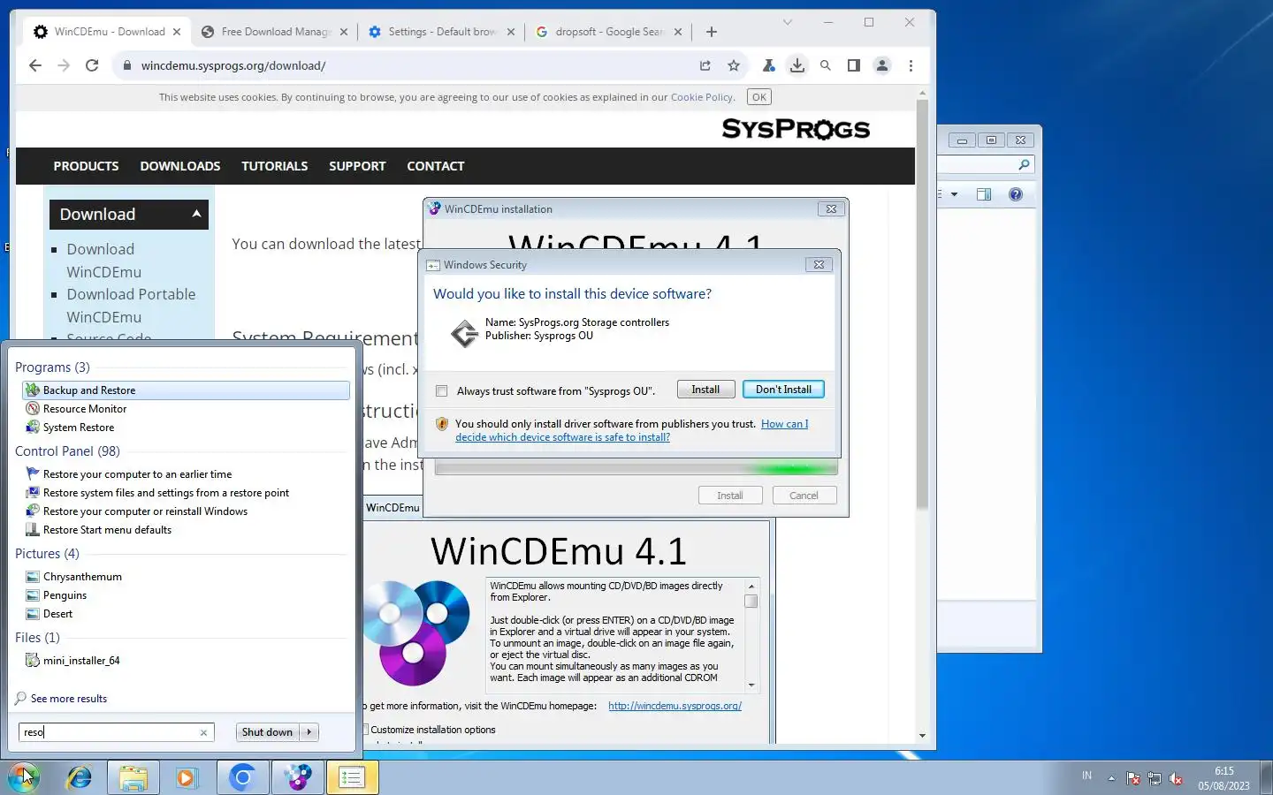Open the Chrysanthemum picture
1273x795 pixels.
(x=186, y=577)
